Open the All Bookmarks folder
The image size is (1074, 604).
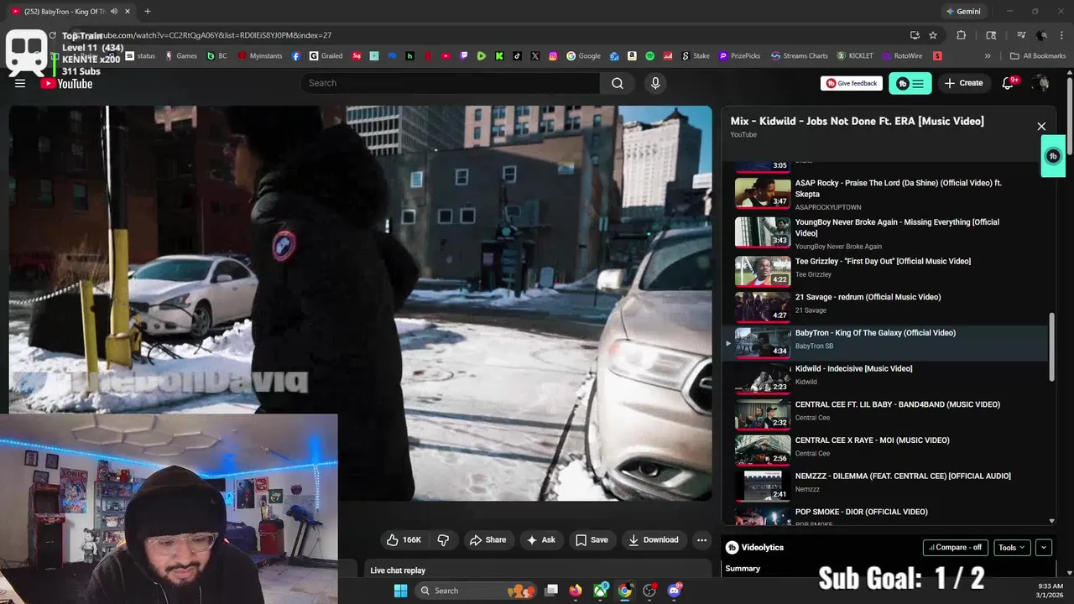[x=1038, y=56]
